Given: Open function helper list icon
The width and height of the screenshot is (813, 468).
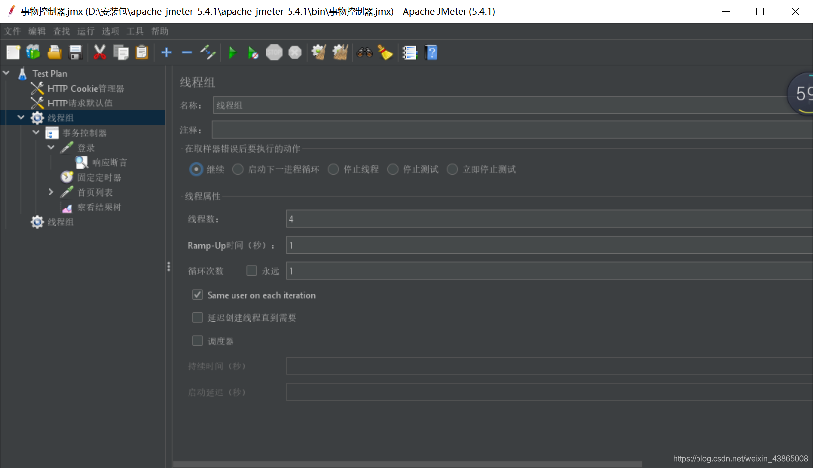Looking at the screenshot, I should (409, 52).
